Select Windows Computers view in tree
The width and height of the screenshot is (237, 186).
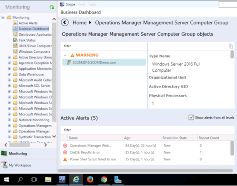(x=34, y=52)
